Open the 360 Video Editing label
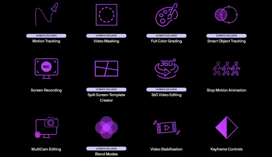The width and height of the screenshot is (272, 157). [x=166, y=95]
